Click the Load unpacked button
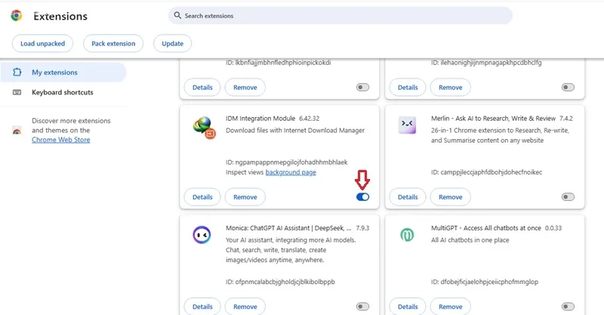Image resolution: width=604 pixels, height=315 pixels. tap(42, 44)
